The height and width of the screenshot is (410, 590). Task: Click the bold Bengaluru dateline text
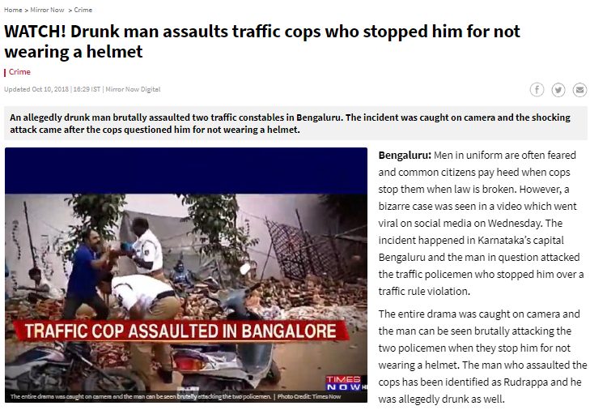[x=405, y=156]
